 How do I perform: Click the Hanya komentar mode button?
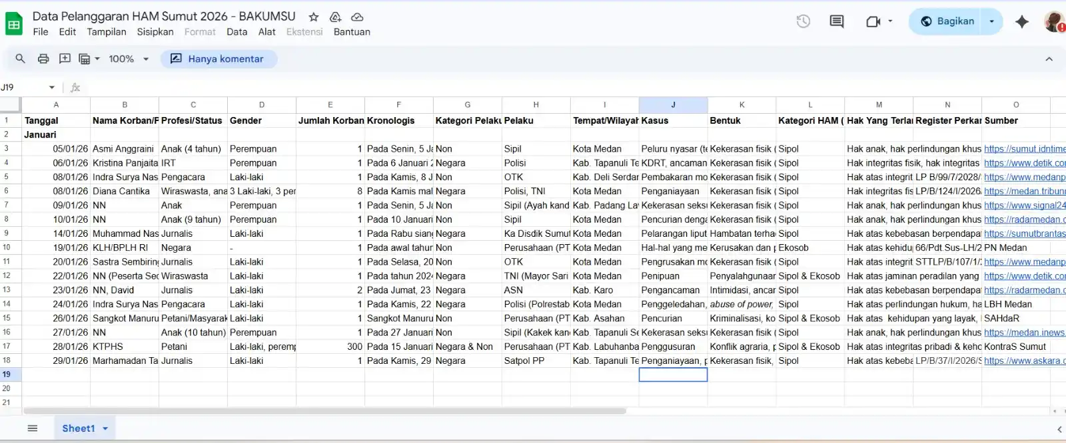(219, 59)
